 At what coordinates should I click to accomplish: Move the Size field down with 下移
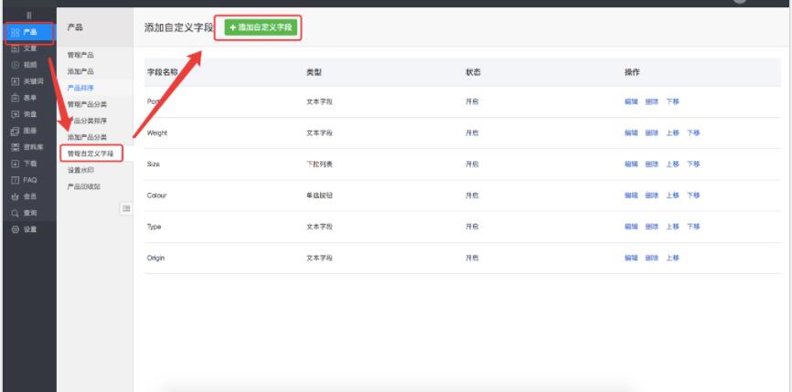click(x=692, y=164)
